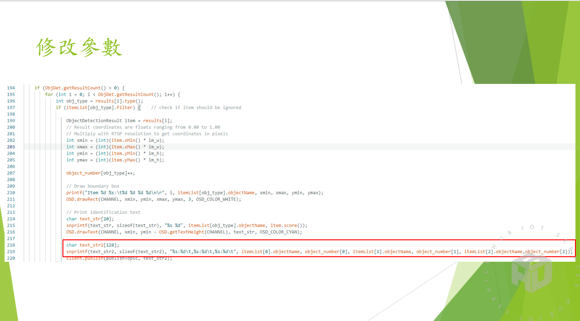Select line number 207 in the gutter
580x321 pixels.
(x=11, y=173)
